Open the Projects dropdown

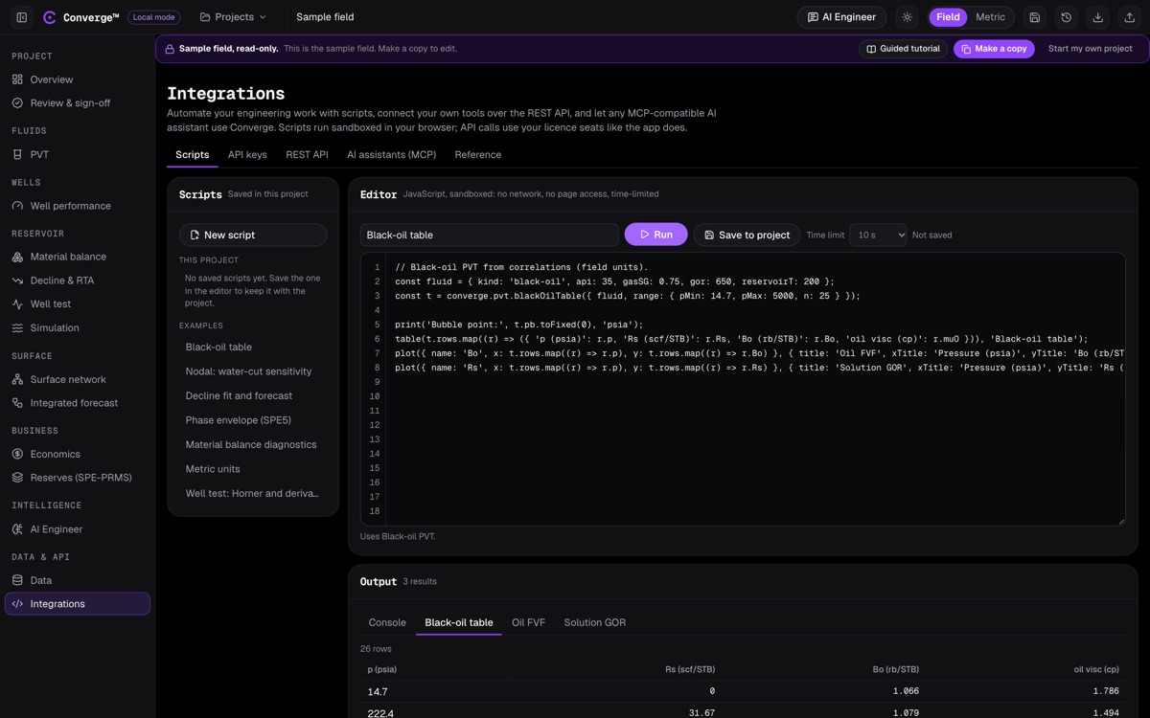coord(234,17)
